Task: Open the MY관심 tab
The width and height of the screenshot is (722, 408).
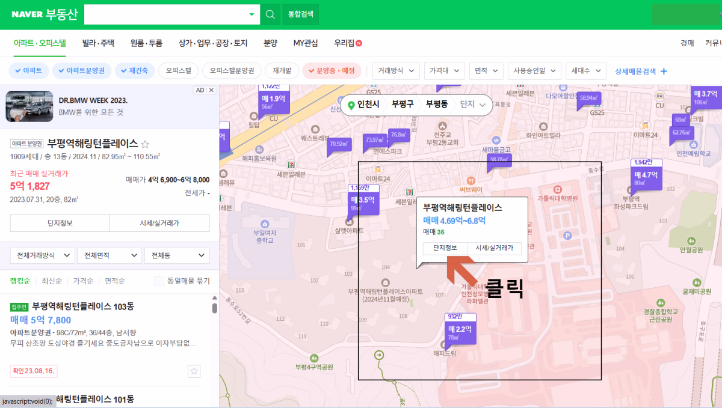Action: click(x=306, y=43)
